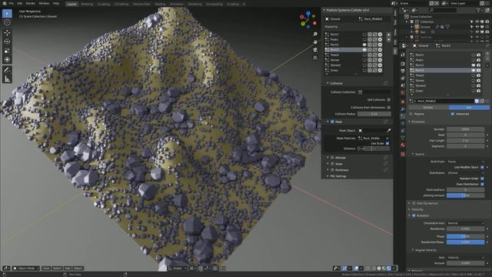
Task: Click eyedropper beside Mask Object field
Action: [x=388, y=130]
